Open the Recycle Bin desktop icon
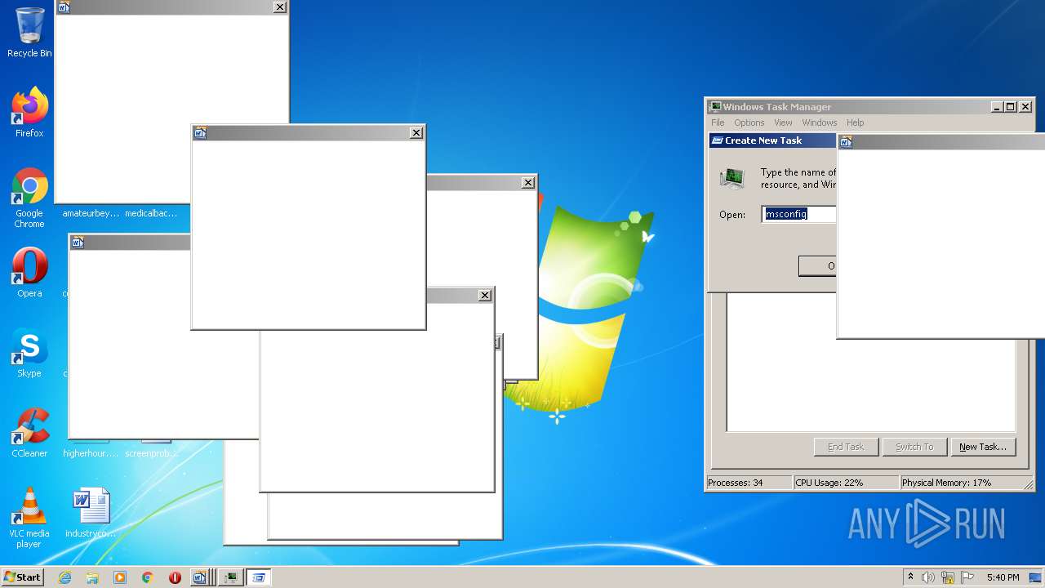The width and height of the screenshot is (1045, 588). click(29, 33)
